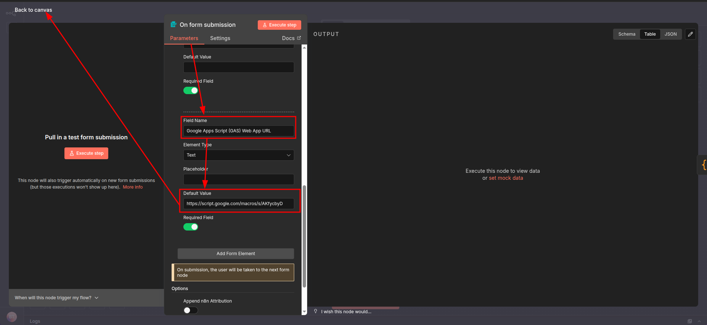Enable Append n8n Attribution switch
The image size is (707, 325).
pos(191,310)
